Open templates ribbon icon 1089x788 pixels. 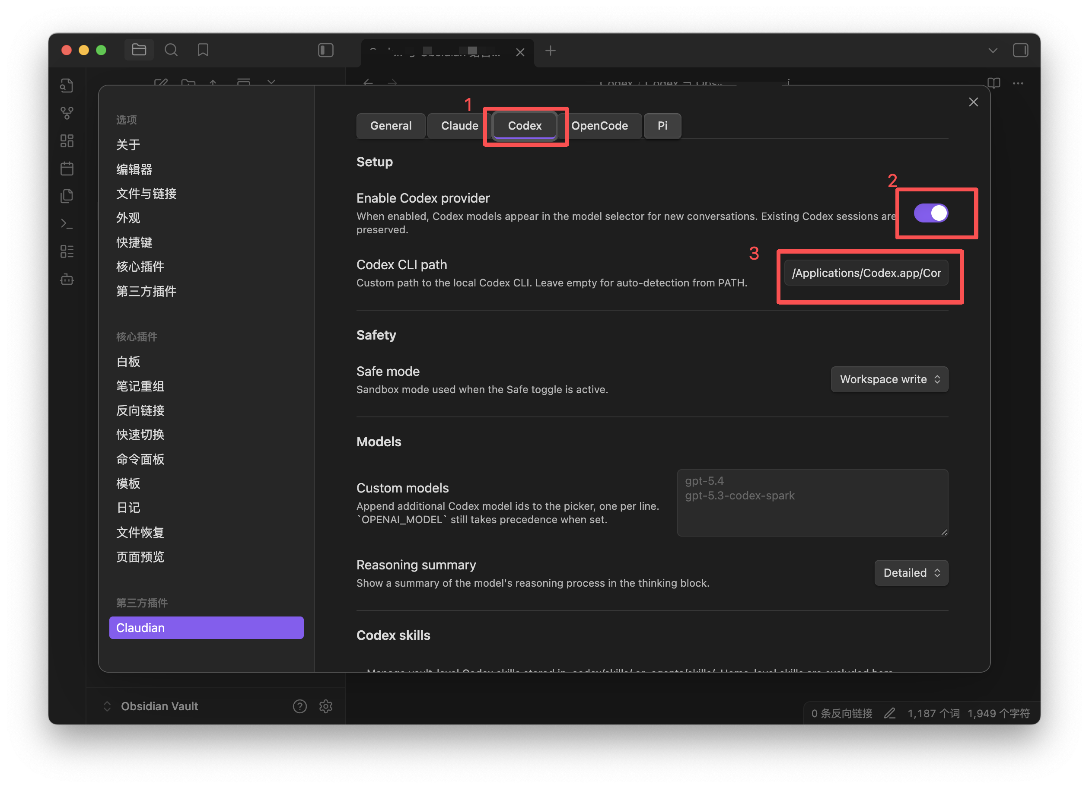[67, 196]
